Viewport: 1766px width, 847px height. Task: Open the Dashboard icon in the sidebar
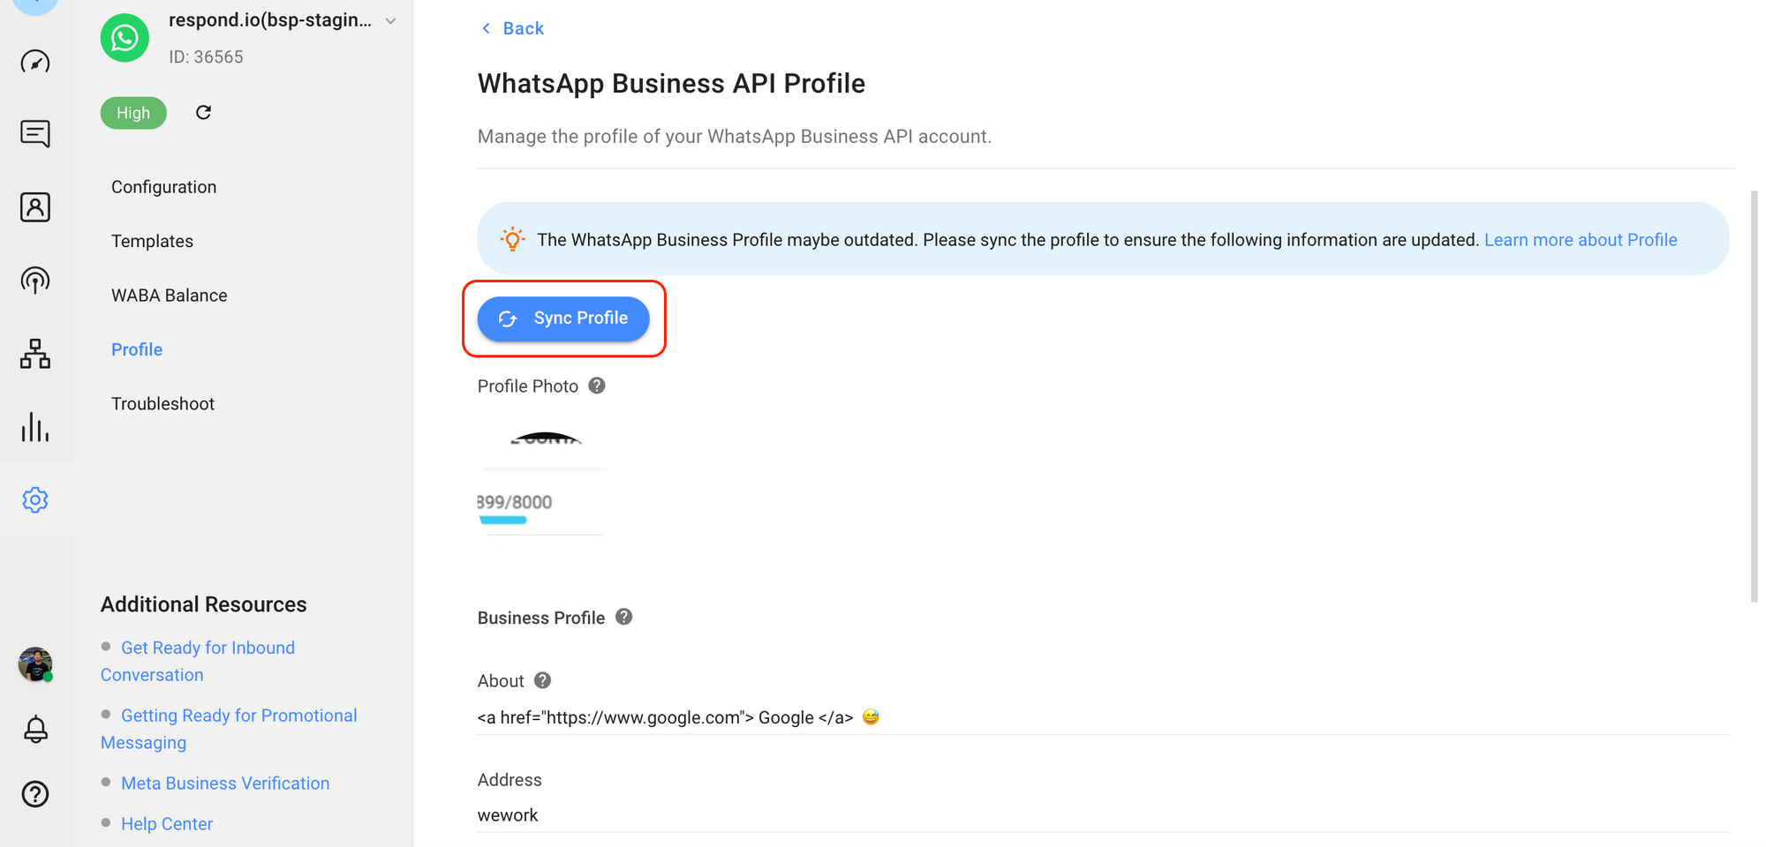(x=35, y=62)
